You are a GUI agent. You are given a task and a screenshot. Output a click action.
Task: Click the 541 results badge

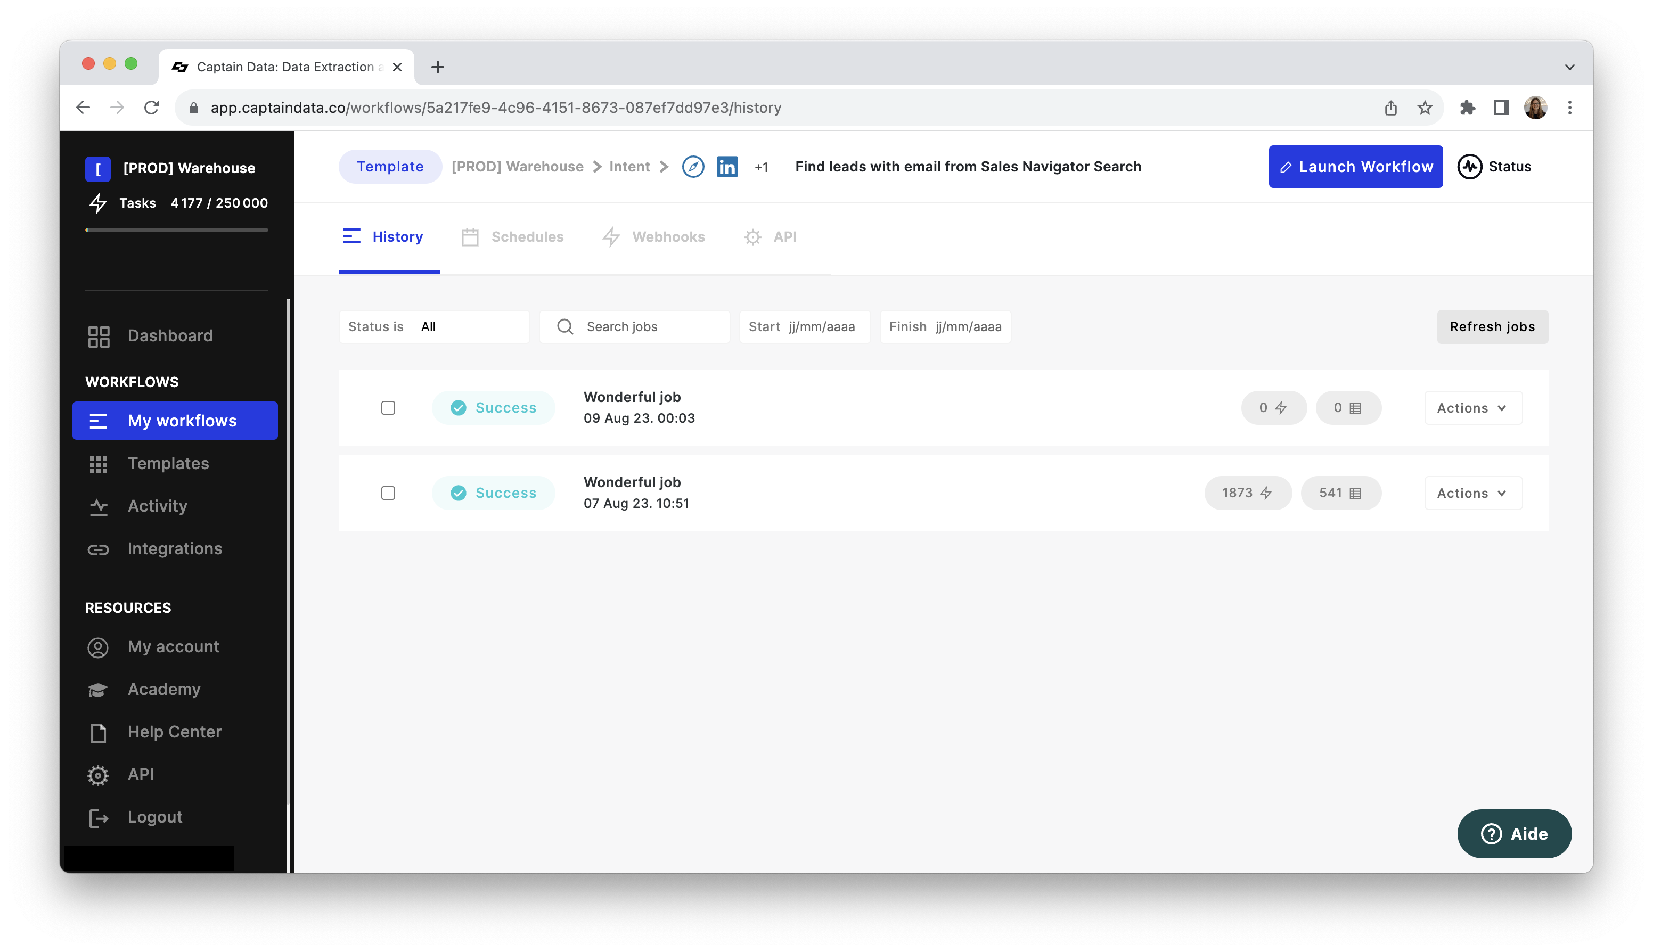(1340, 493)
